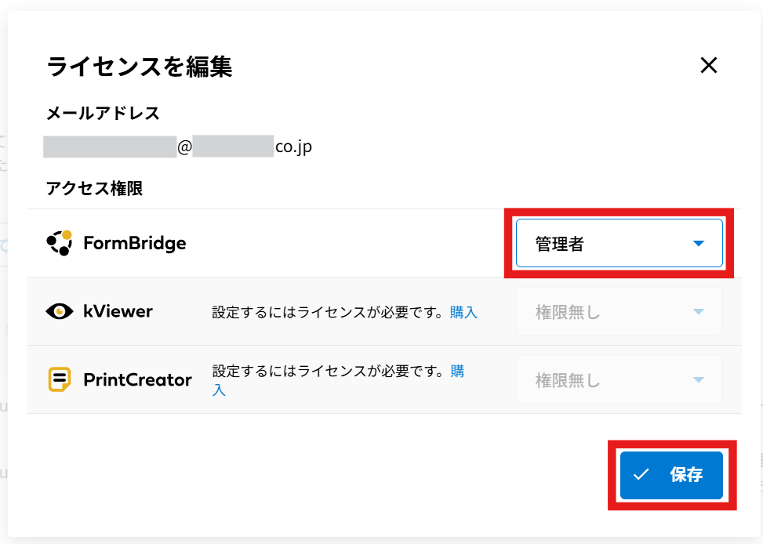Image resolution: width=763 pixels, height=544 pixels.
Task: Expand the PrintCreator 権限無し dropdown
Action: (x=619, y=381)
